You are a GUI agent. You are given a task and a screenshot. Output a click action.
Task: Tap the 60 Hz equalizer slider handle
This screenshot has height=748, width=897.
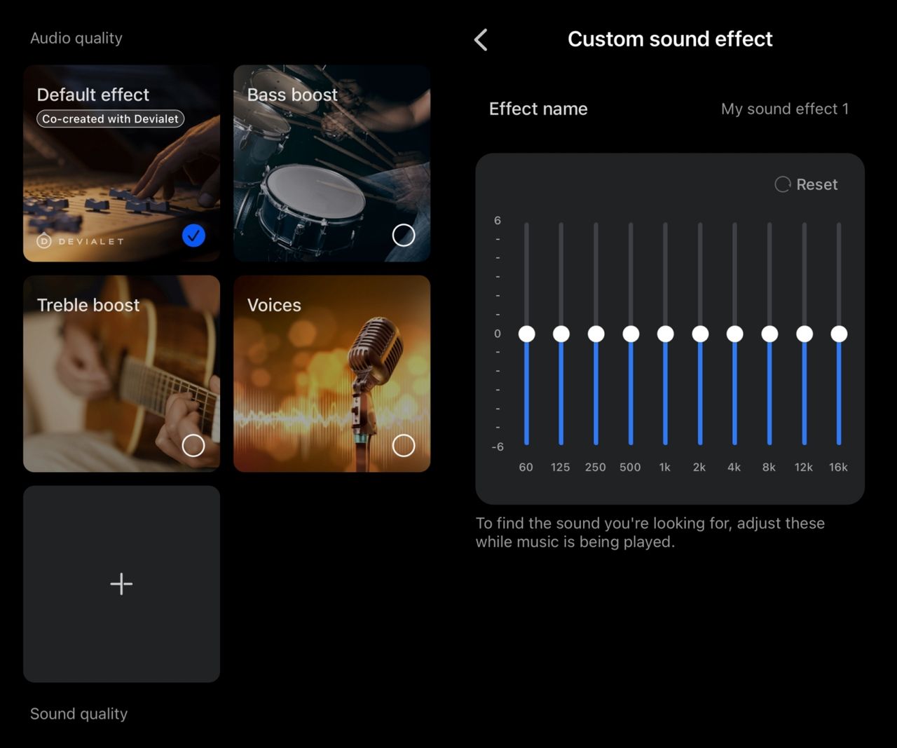coord(526,334)
